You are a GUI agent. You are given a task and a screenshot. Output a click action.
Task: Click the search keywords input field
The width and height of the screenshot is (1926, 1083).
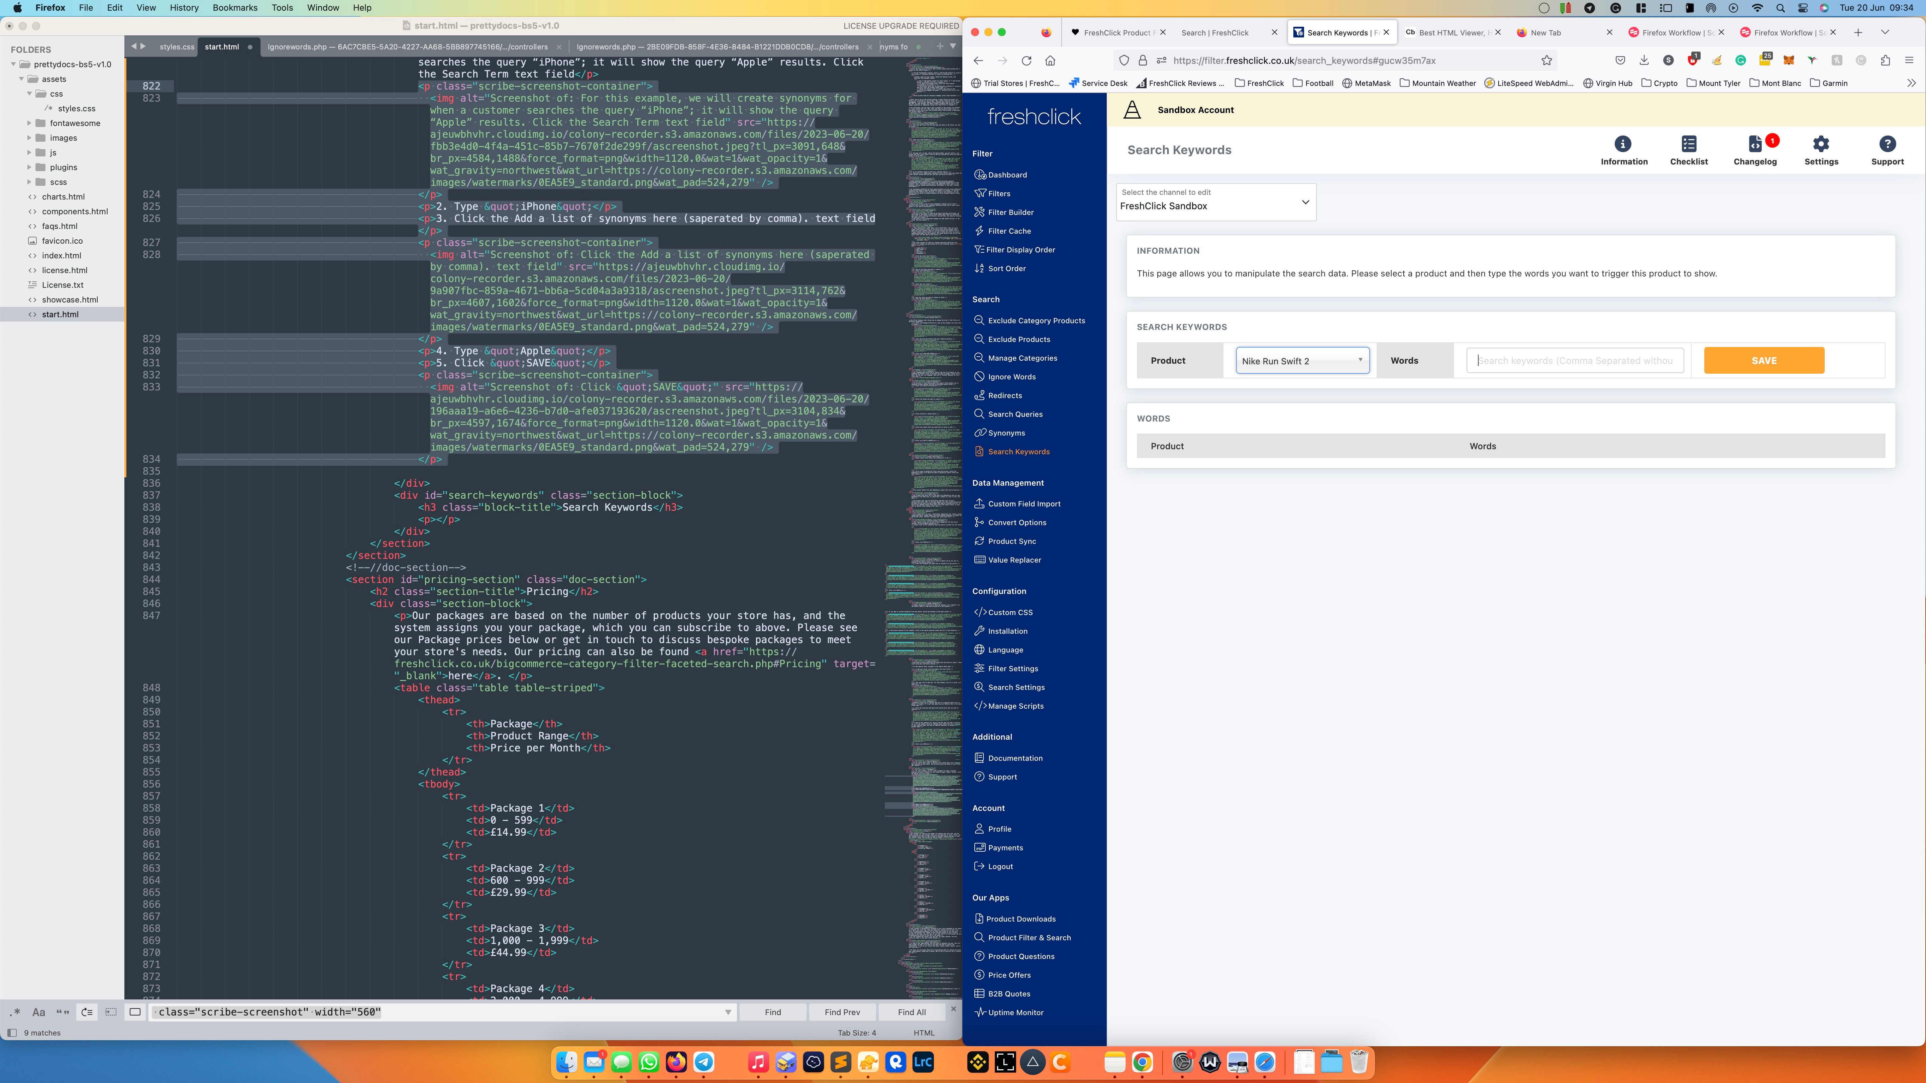pyautogui.click(x=1575, y=360)
